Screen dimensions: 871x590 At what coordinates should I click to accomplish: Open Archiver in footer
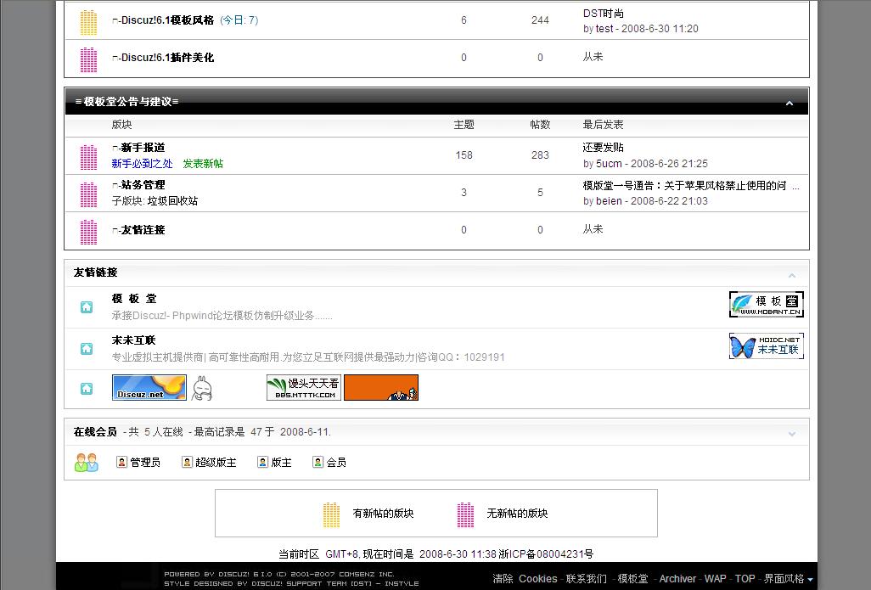click(677, 579)
